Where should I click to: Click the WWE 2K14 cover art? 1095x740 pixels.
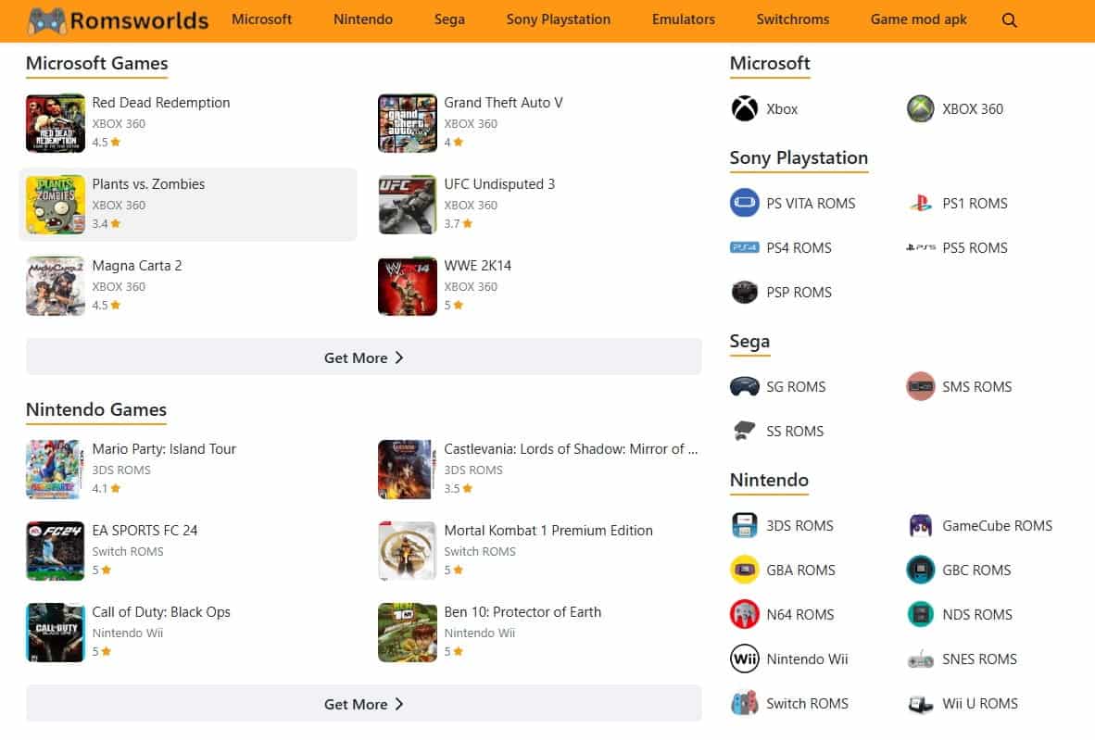pos(407,285)
